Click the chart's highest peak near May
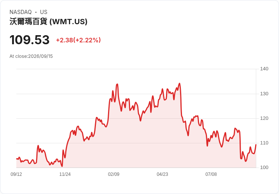Viewport: 279px width, 194px height. [180, 83]
